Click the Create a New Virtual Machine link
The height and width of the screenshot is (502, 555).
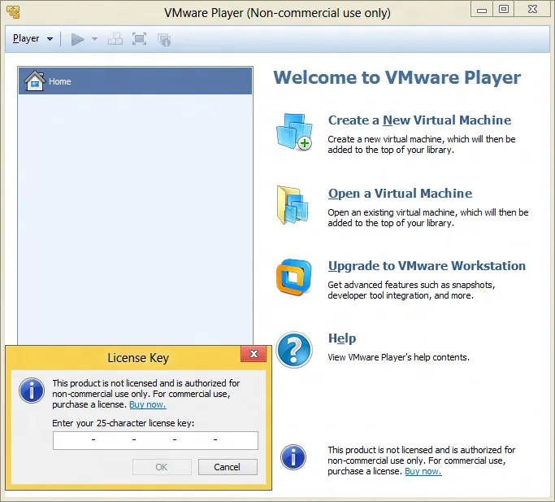tap(419, 120)
